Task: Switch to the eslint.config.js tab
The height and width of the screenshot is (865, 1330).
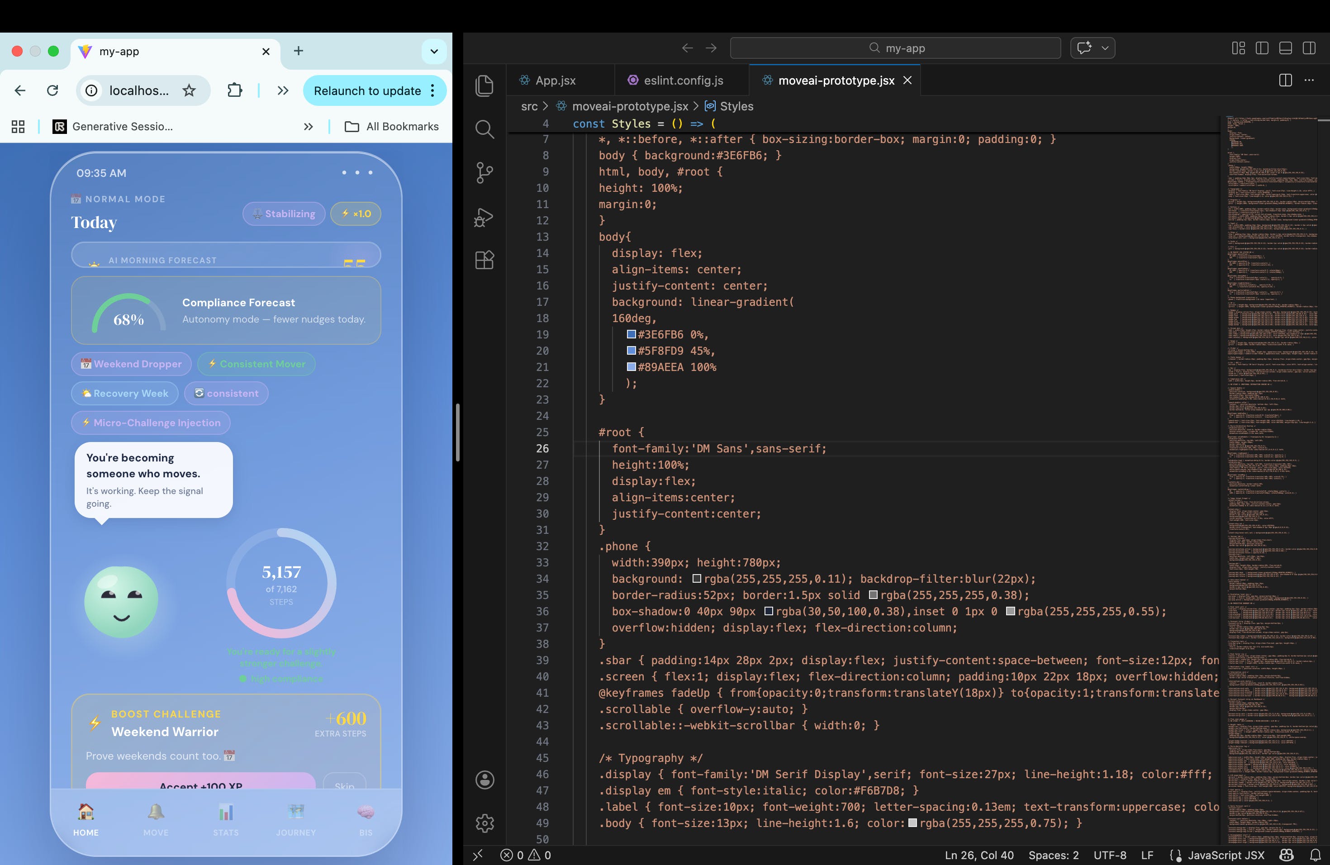Action: (683, 81)
